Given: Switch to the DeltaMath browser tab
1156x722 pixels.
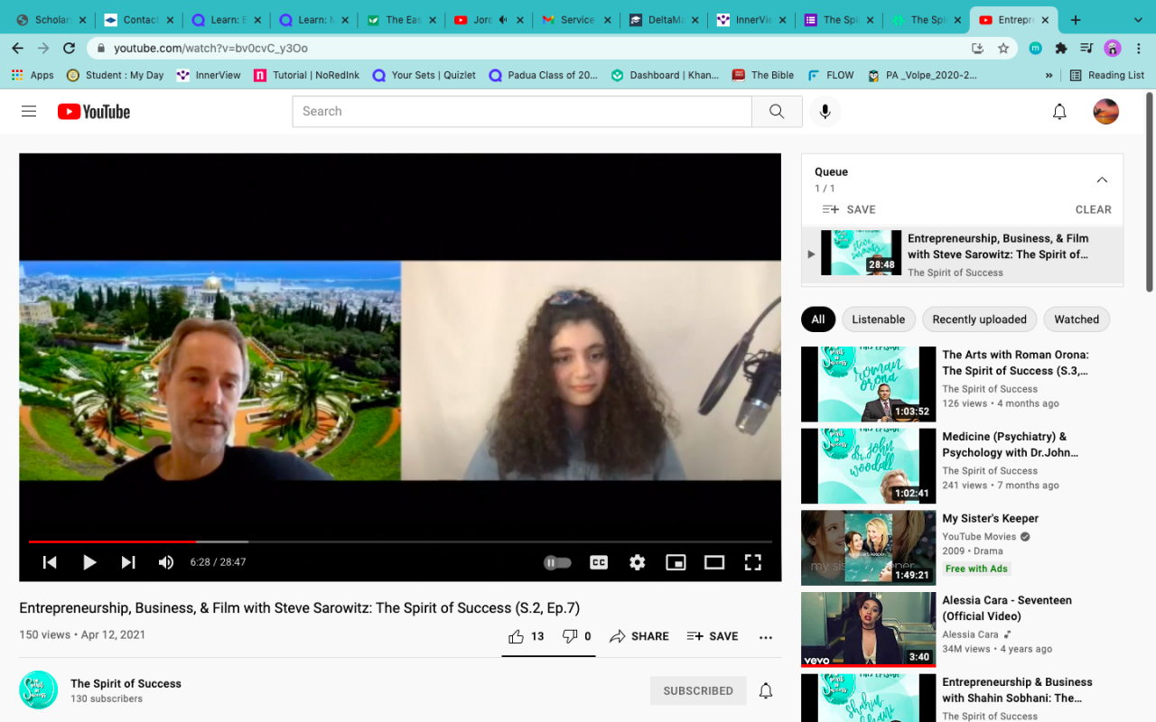Looking at the screenshot, I should [x=665, y=20].
